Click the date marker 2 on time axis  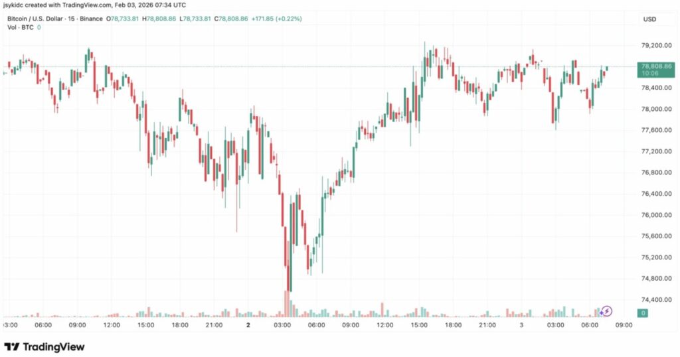[248, 325]
